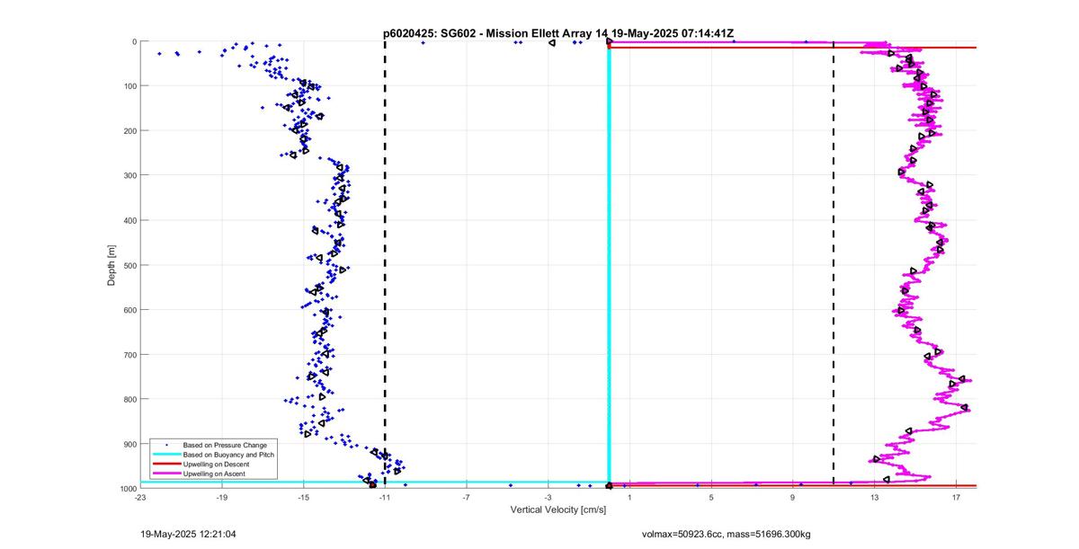Click the x-axis tick label 9
The height and width of the screenshot is (549, 1079).
[793, 496]
